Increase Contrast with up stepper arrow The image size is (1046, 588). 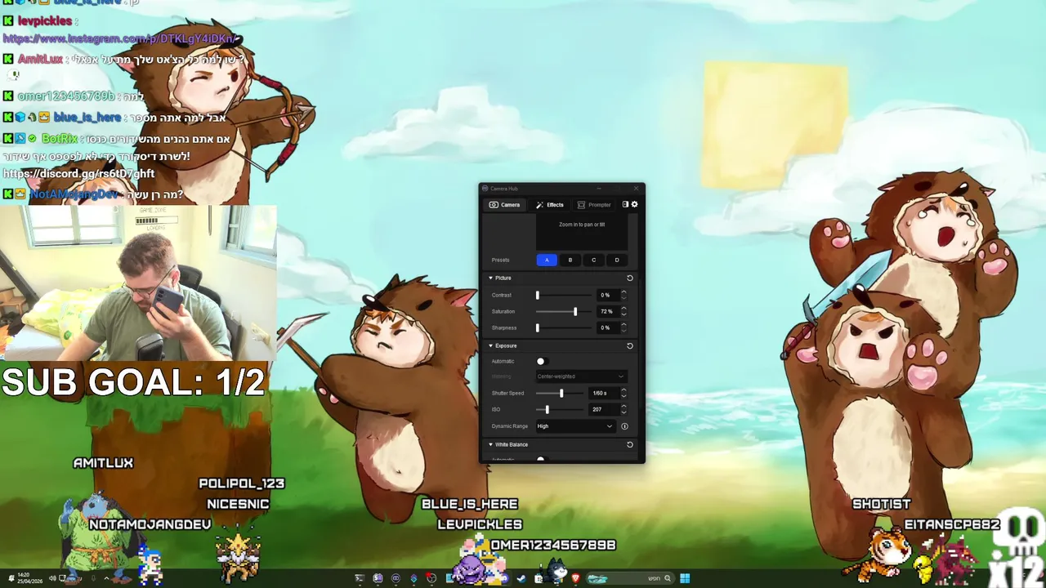click(x=624, y=292)
